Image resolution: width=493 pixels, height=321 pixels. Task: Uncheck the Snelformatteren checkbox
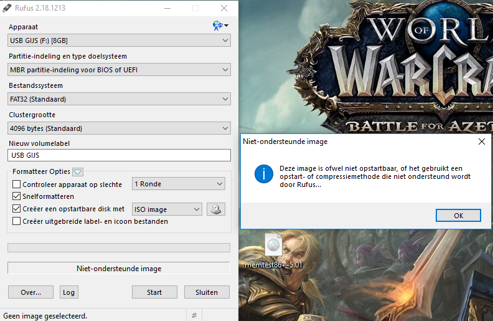pos(16,196)
